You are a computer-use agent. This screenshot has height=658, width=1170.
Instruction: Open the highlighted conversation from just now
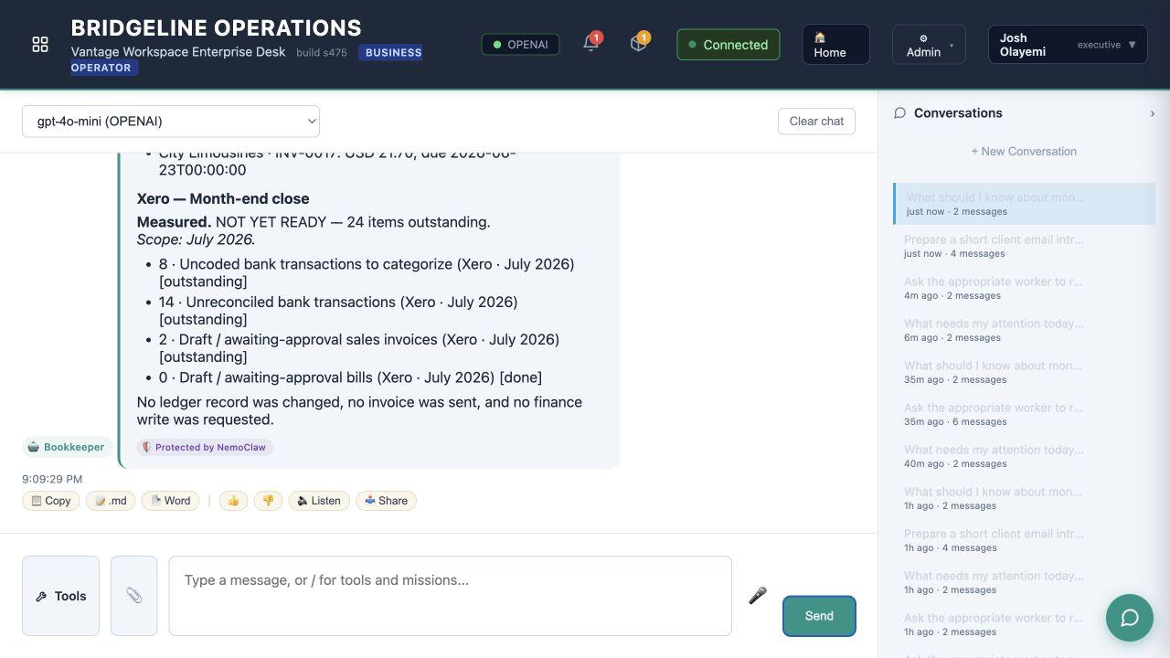[x=1025, y=204]
